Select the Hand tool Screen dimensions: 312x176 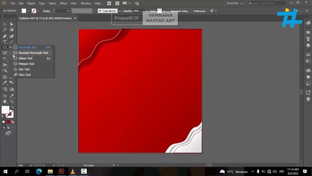point(4,101)
